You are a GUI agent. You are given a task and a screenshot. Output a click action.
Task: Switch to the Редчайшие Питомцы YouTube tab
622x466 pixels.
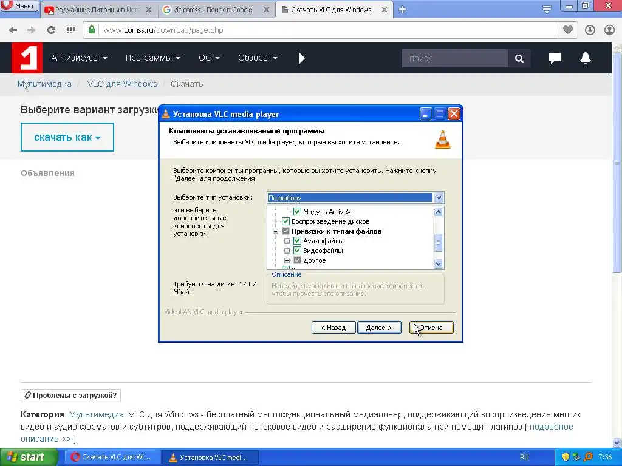(x=98, y=10)
